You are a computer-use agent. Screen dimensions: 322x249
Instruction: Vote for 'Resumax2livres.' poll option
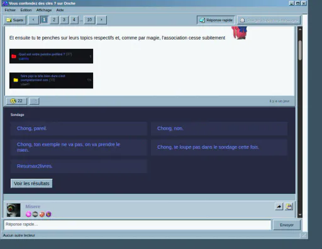tap(79, 166)
